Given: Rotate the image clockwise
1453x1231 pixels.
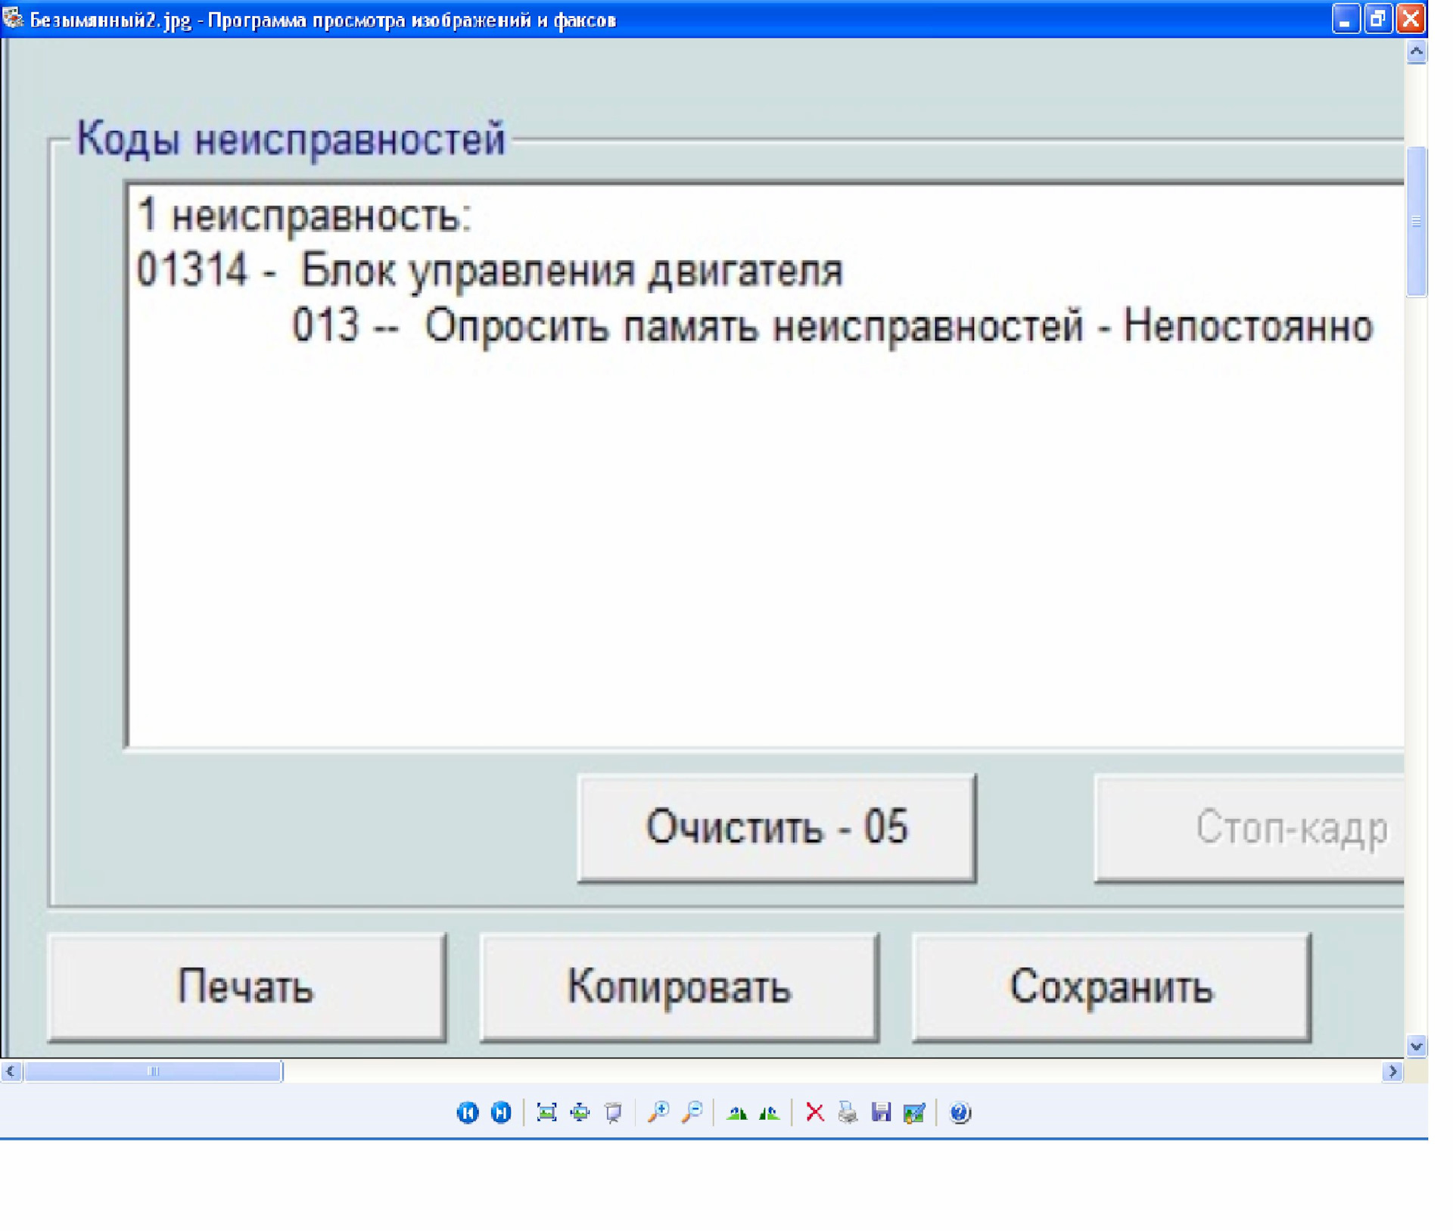Looking at the screenshot, I should point(737,1112).
